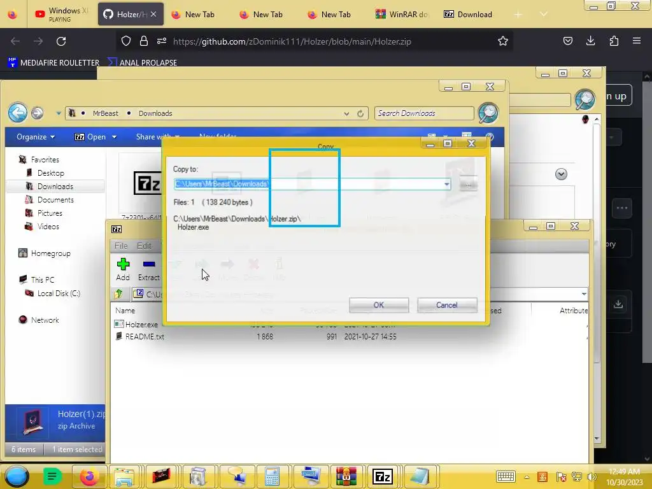Click the 7-Zip Extract toolbar icon
Viewport: 652px width, 489px height.
148,269
